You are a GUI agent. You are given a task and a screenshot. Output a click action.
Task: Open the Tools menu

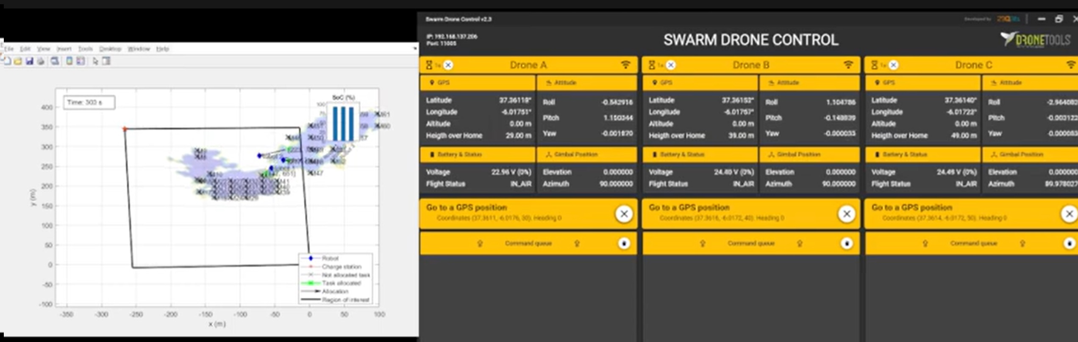point(85,49)
